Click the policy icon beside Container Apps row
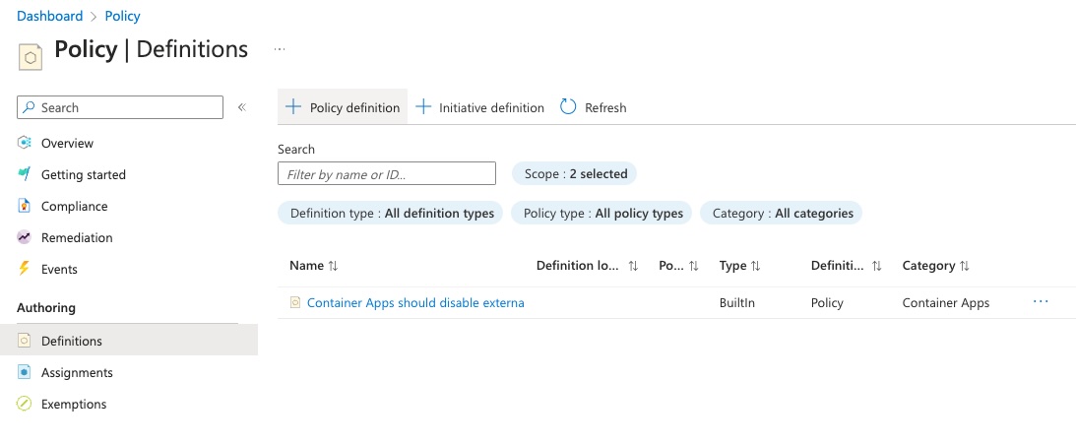This screenshot has height=444, width=1076. tap(295, 302)
